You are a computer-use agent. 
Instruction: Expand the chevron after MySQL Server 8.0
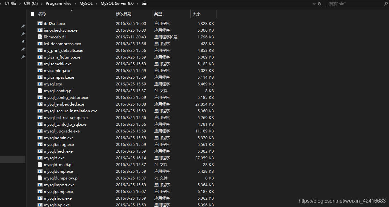click(138, 4)
